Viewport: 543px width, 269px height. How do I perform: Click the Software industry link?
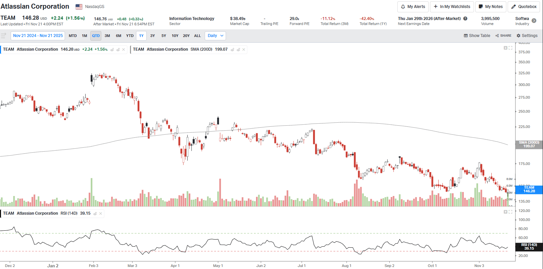click(x=522, y=19)
